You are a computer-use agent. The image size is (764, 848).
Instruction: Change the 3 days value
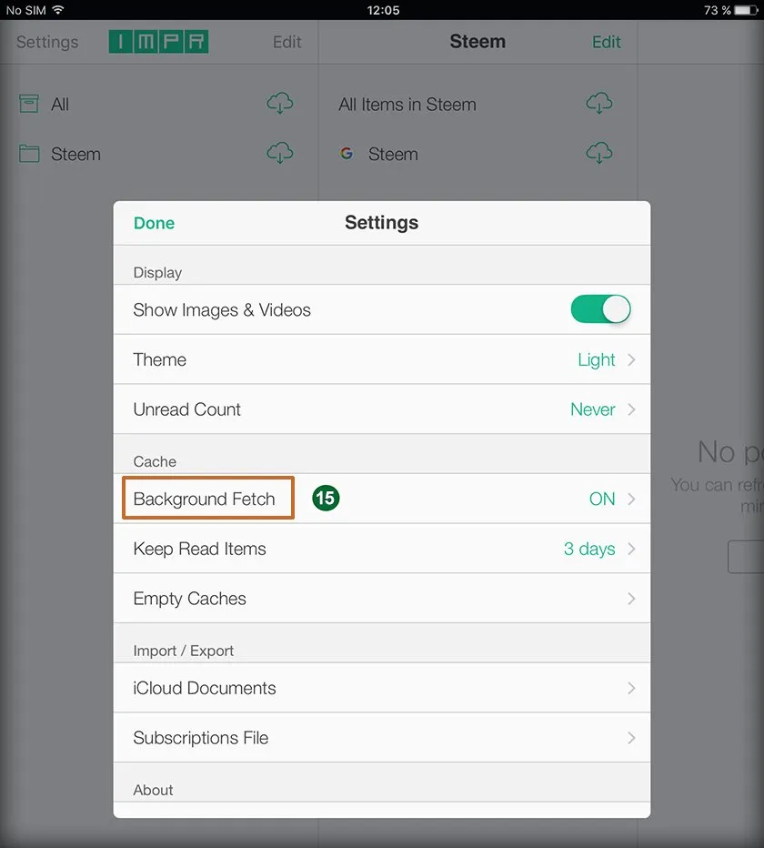coord(589,549)
